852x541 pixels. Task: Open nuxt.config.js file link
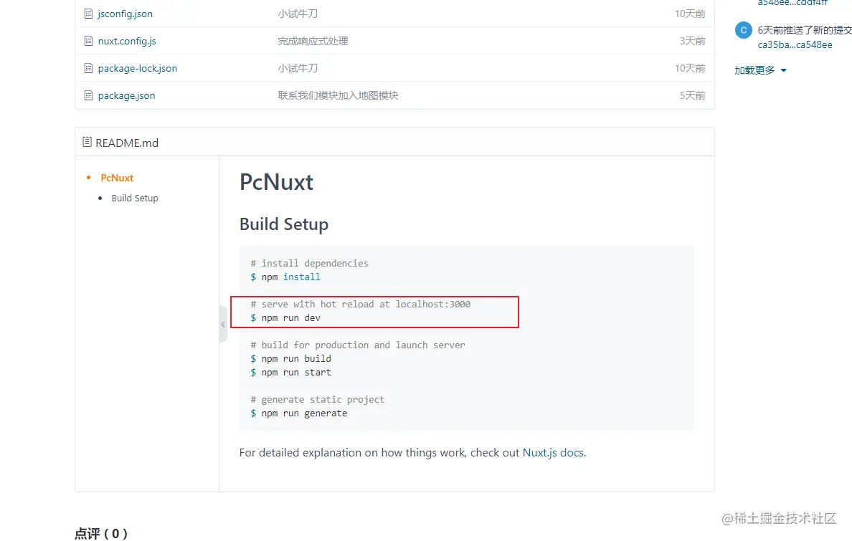[x=127, y=41]
